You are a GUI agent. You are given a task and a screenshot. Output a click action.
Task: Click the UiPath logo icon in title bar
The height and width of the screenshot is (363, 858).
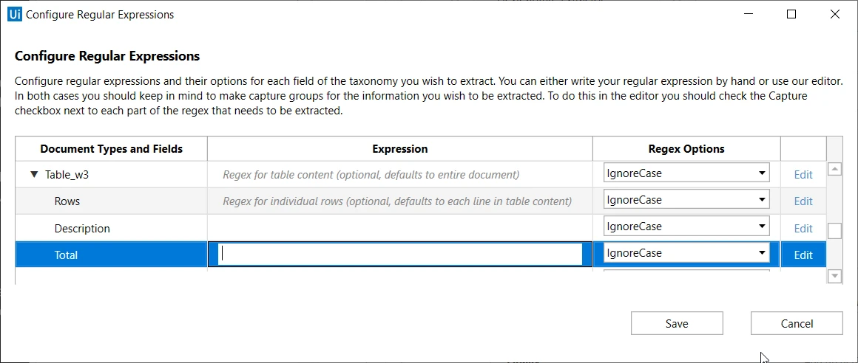pyautogui.click(x=15, y=14)
